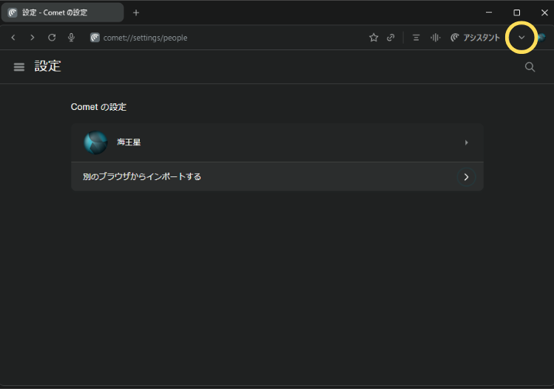This screenshot has width=554, height=389.
Task: Open a new tab with plus button
Action: pos(136,13)
